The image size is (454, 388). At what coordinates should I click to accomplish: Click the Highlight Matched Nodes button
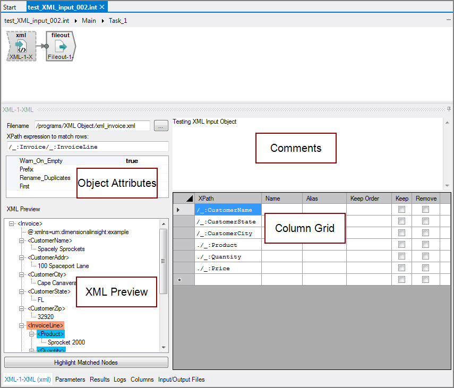[86, 363]
